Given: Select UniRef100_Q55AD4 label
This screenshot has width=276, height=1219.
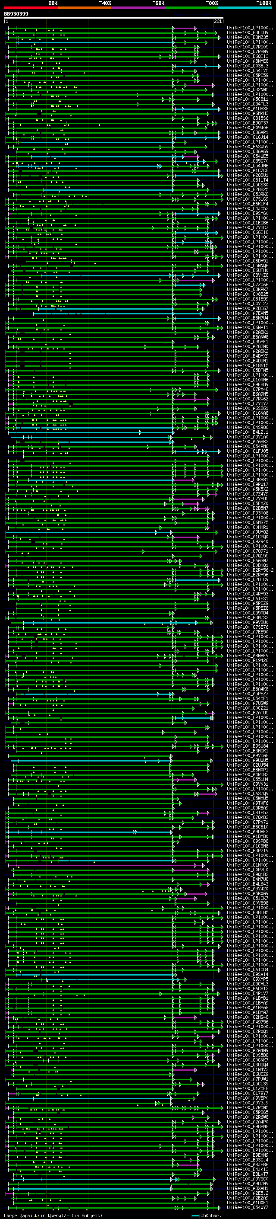Looking at the screenshot, I should pos(247,612).
